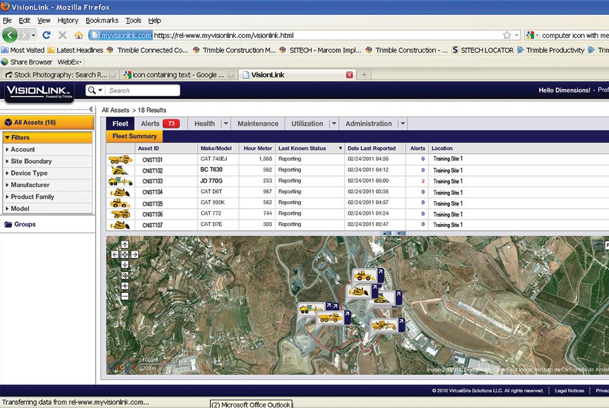This screenshot has width=609, height=408.
Task: Click the Stop loading X icon
Action: pyautogui.click(x=62, y=35)
